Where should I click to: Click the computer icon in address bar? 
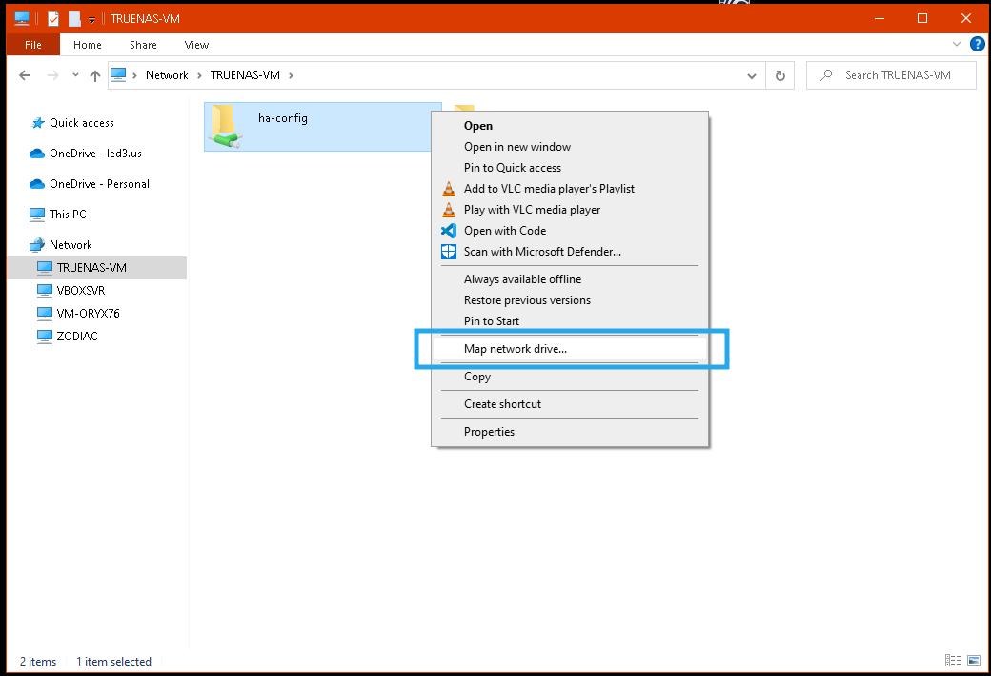[x=118, y=74]
